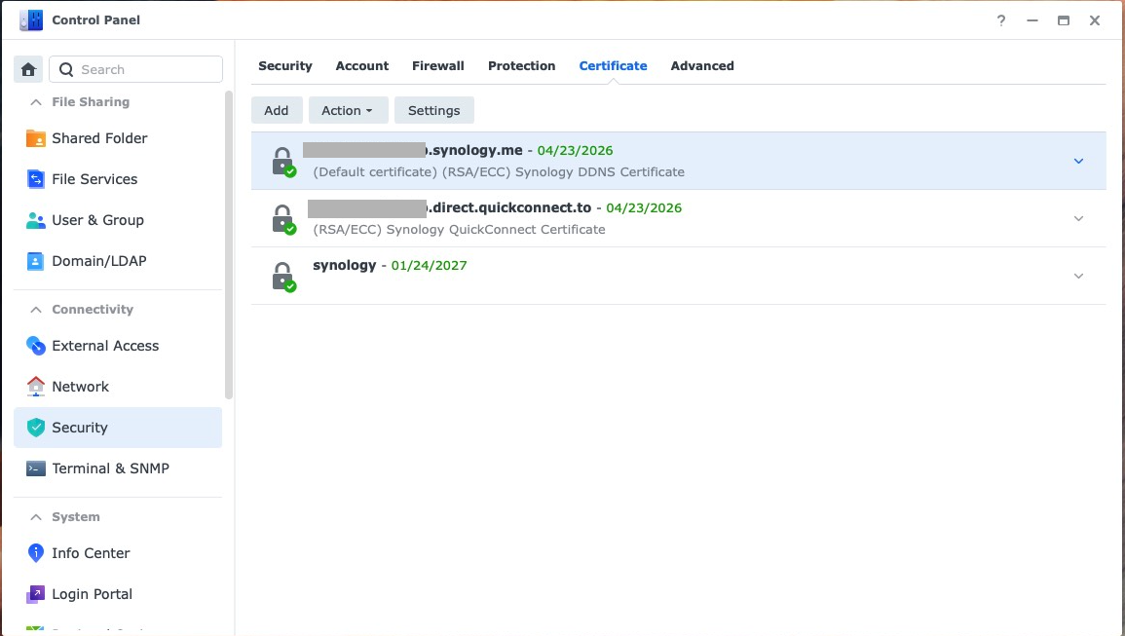Click the sidebar Search field
Viewport: 1125px width, 636px height.
pyautogui.click(x=146, y=69)
